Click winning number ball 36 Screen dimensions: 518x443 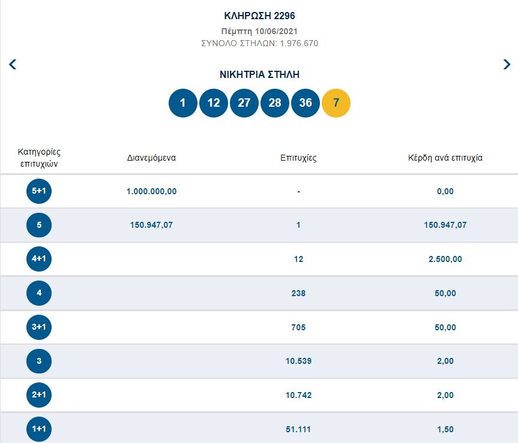[x=306, y=103]
